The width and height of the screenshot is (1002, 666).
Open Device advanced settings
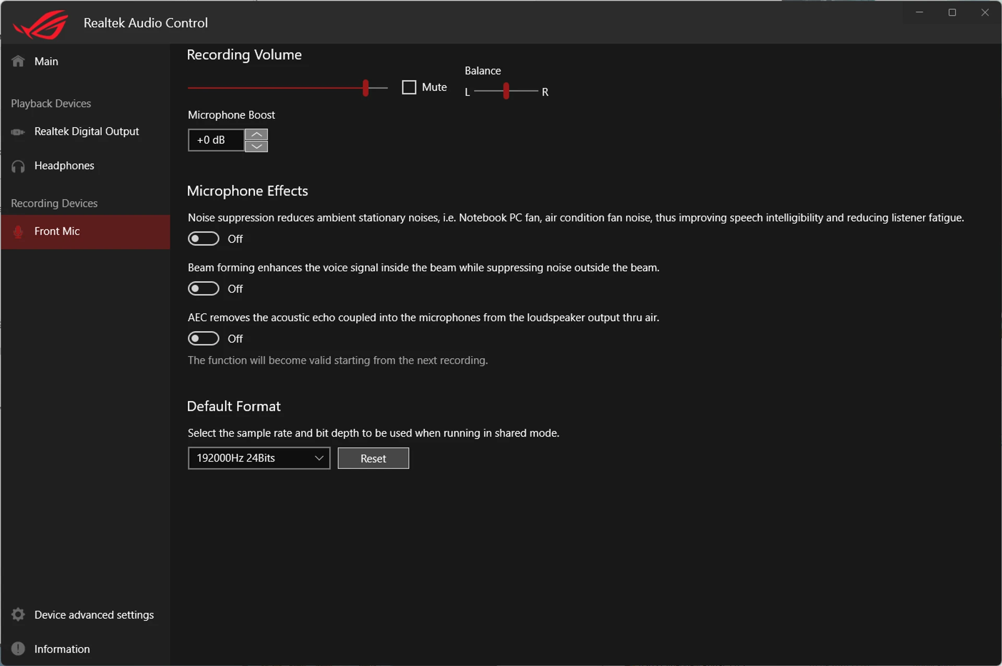click(86, 615)
